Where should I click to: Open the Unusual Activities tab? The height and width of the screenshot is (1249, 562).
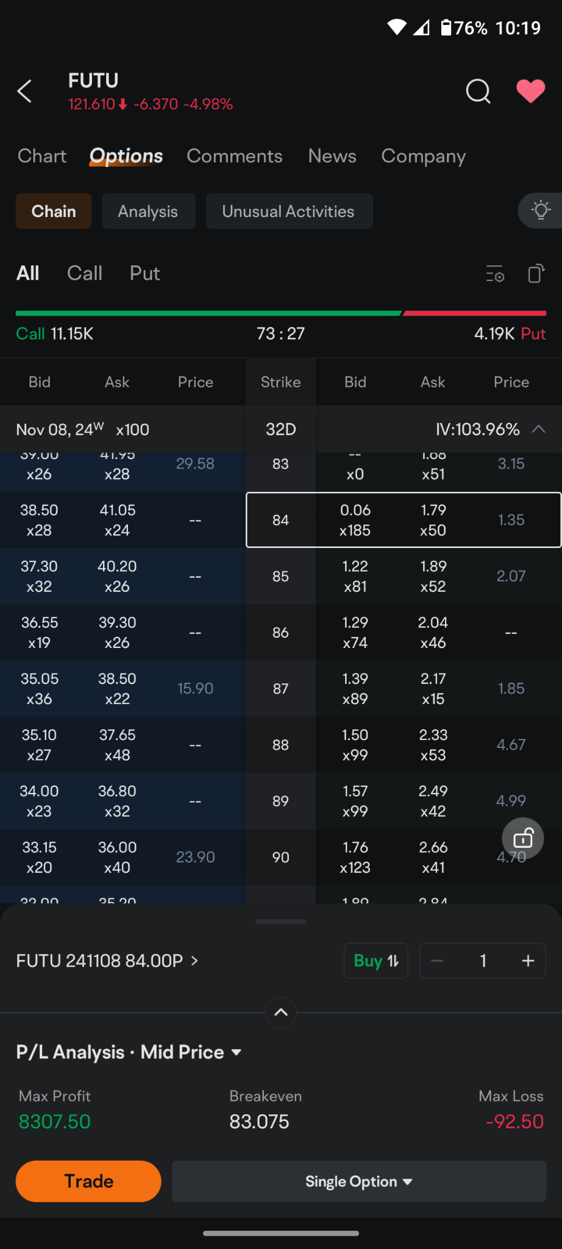(289, 211)
